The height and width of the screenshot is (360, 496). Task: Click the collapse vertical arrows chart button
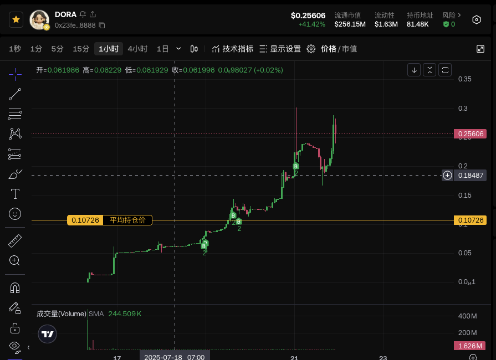(429, 70)
